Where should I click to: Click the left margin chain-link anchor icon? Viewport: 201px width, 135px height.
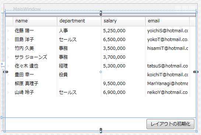[6, 72]
